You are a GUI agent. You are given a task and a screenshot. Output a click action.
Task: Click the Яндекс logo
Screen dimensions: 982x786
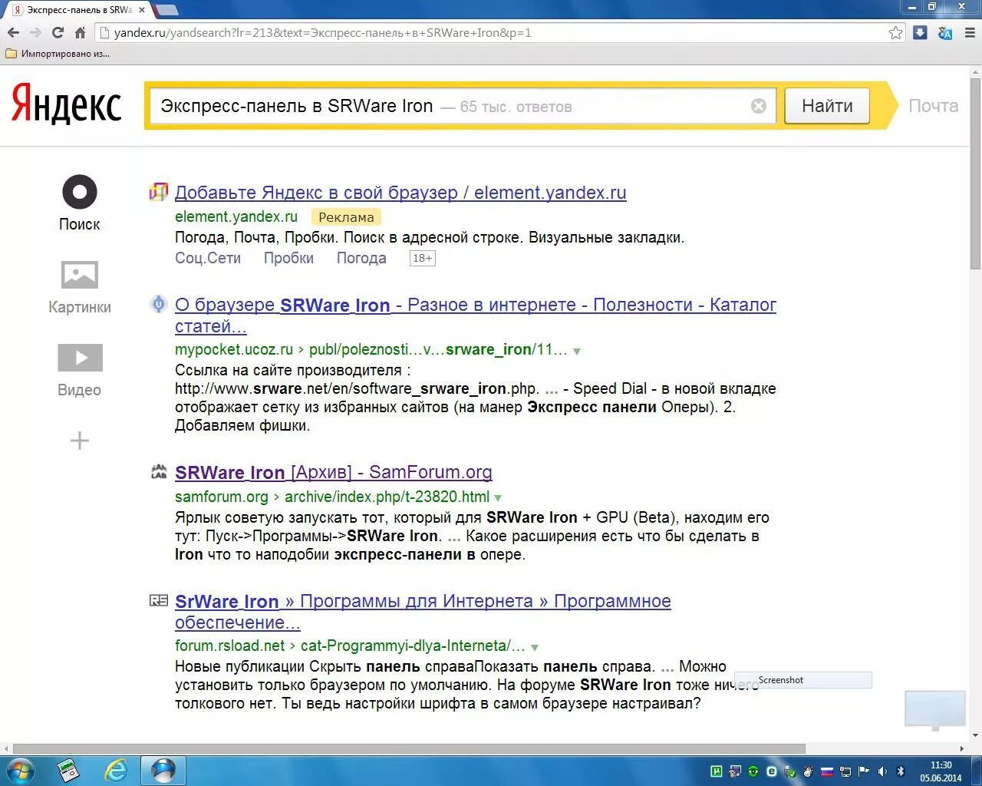coord(67,104)
